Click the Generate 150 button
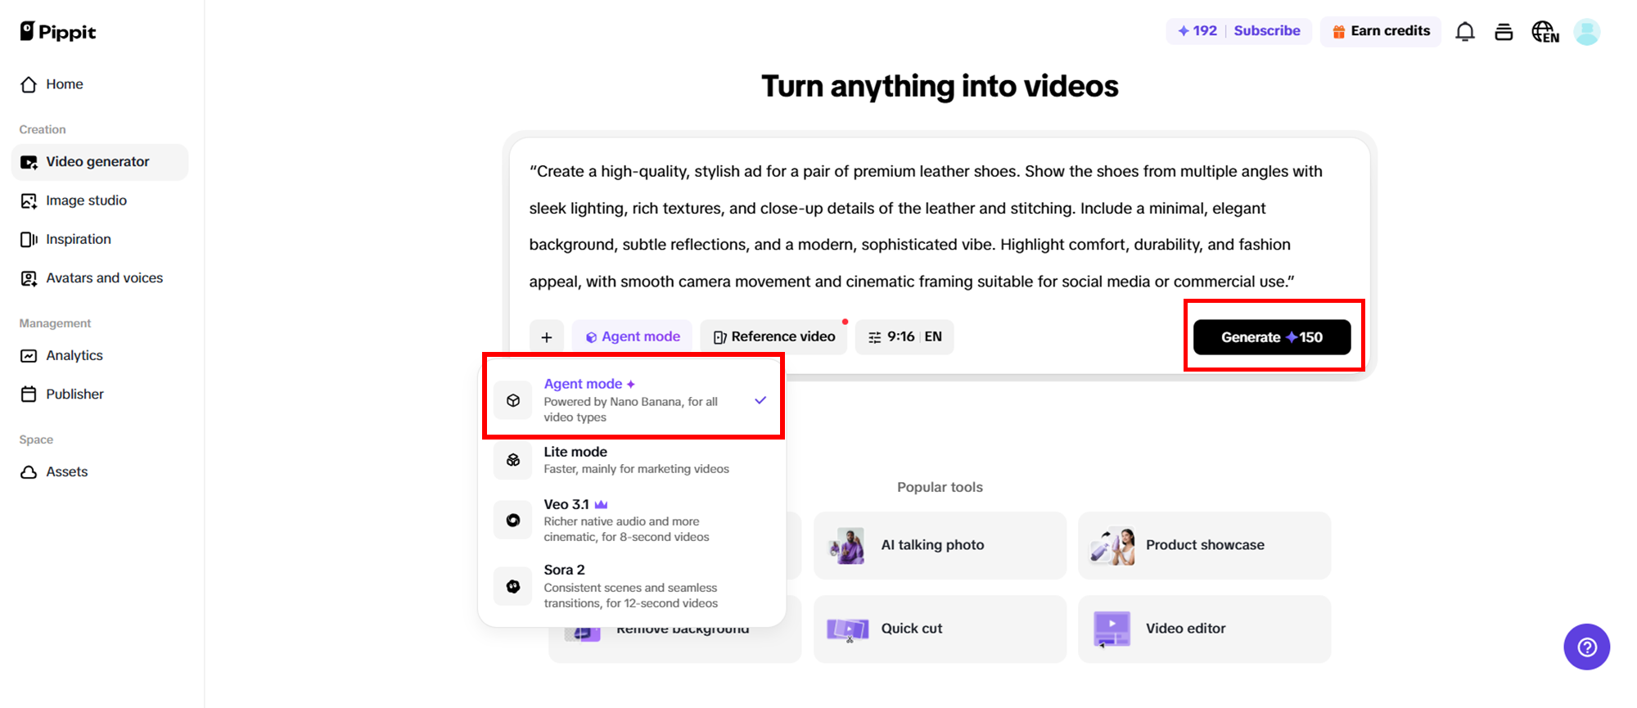 tap(1272, 337)
